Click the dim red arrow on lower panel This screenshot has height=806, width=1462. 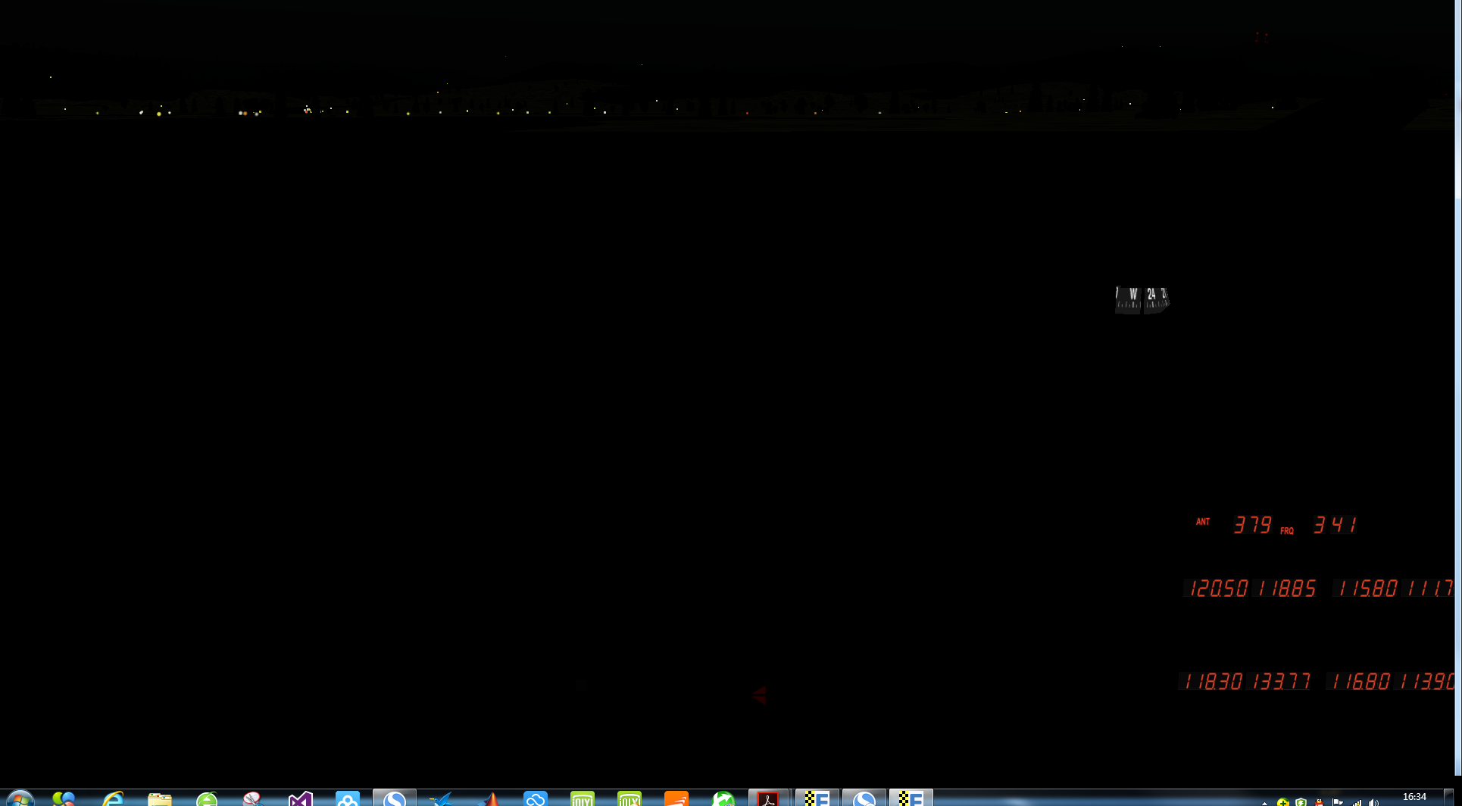(x=760, y=695)
